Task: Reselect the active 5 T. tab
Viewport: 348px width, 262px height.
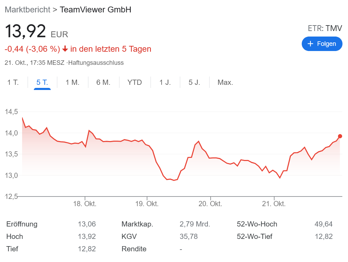Action: pyautogui.click(x=41, y=82)
